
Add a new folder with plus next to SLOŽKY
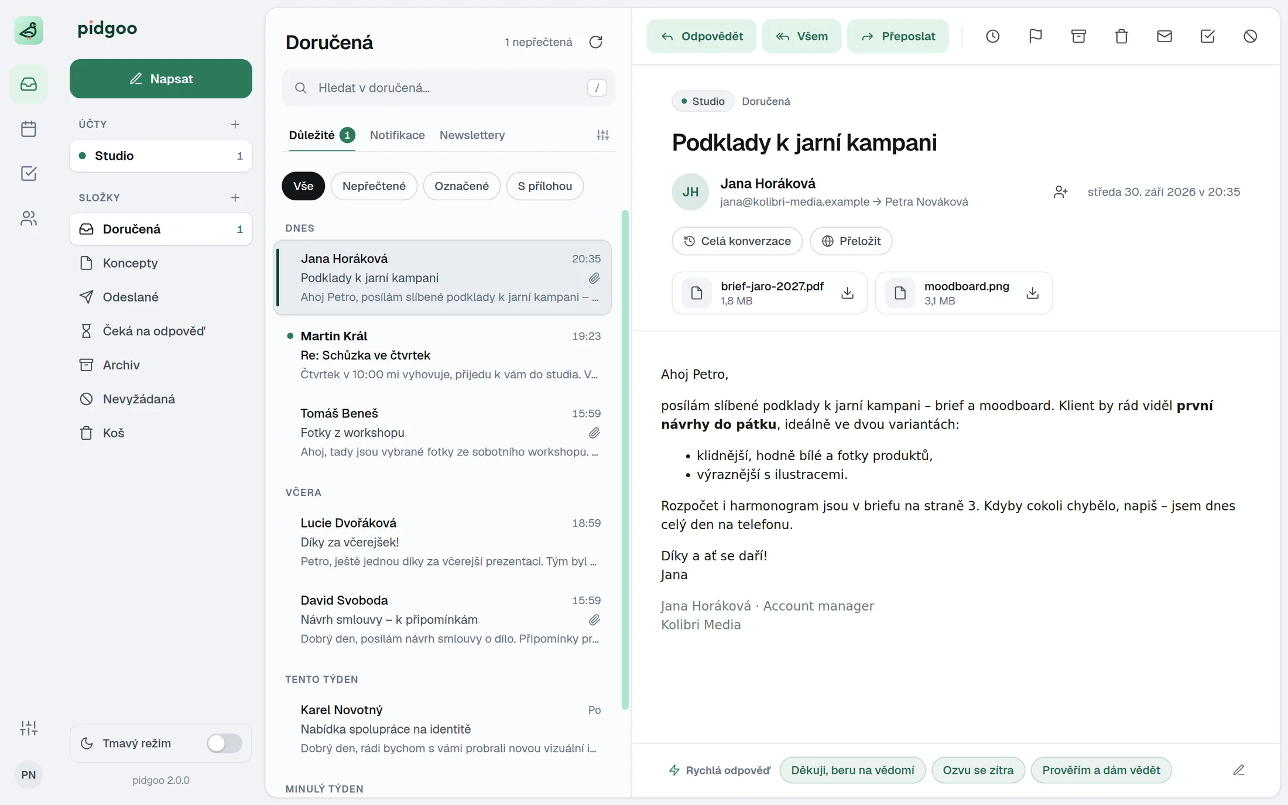point(235,198)
